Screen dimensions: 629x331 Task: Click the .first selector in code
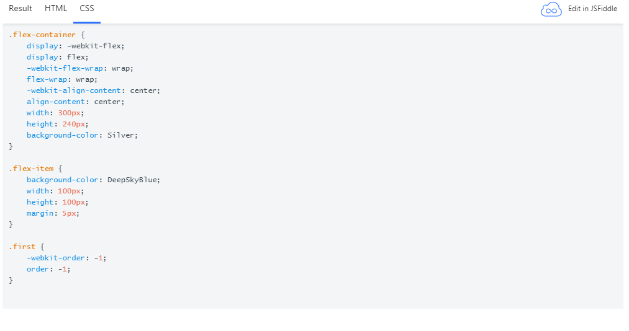point(22,247)
